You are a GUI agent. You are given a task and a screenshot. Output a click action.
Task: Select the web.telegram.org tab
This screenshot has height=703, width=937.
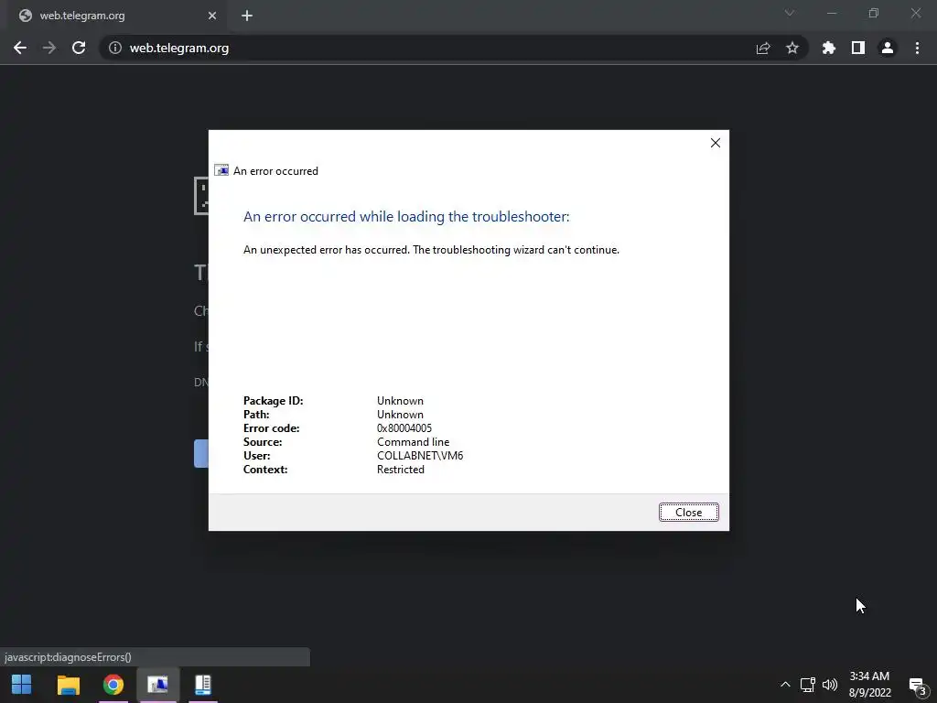[x=116, y=16]
